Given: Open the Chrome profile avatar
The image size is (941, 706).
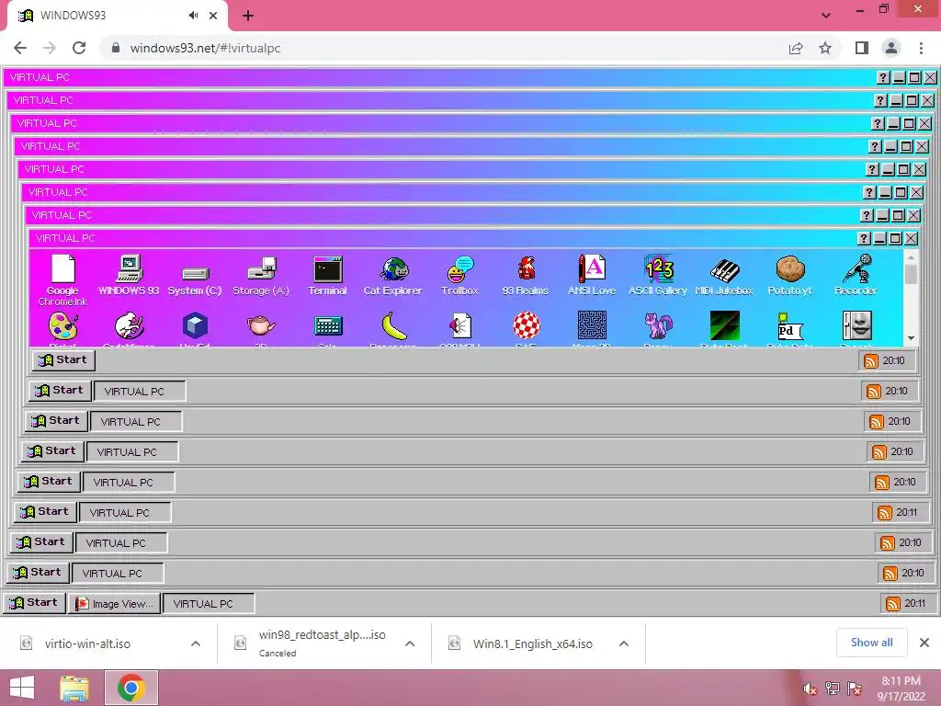Looking at the screenshot, I should point(891,48).
